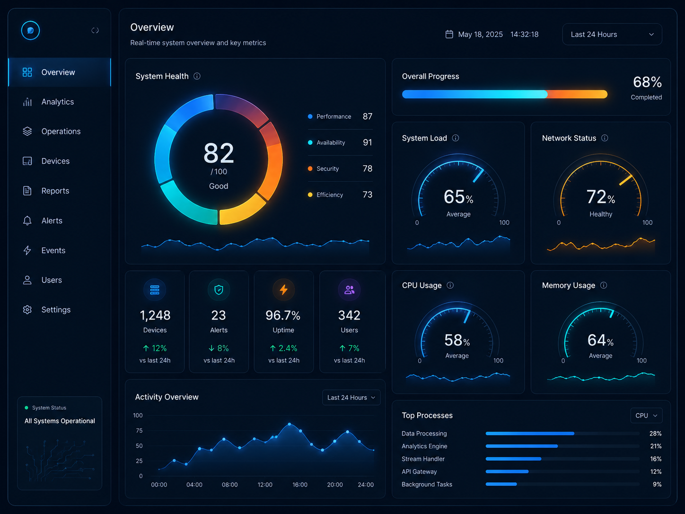Click the info icon beside System Load
The image size is (685, 514).
pyautogui.click(x=456, y=138)
